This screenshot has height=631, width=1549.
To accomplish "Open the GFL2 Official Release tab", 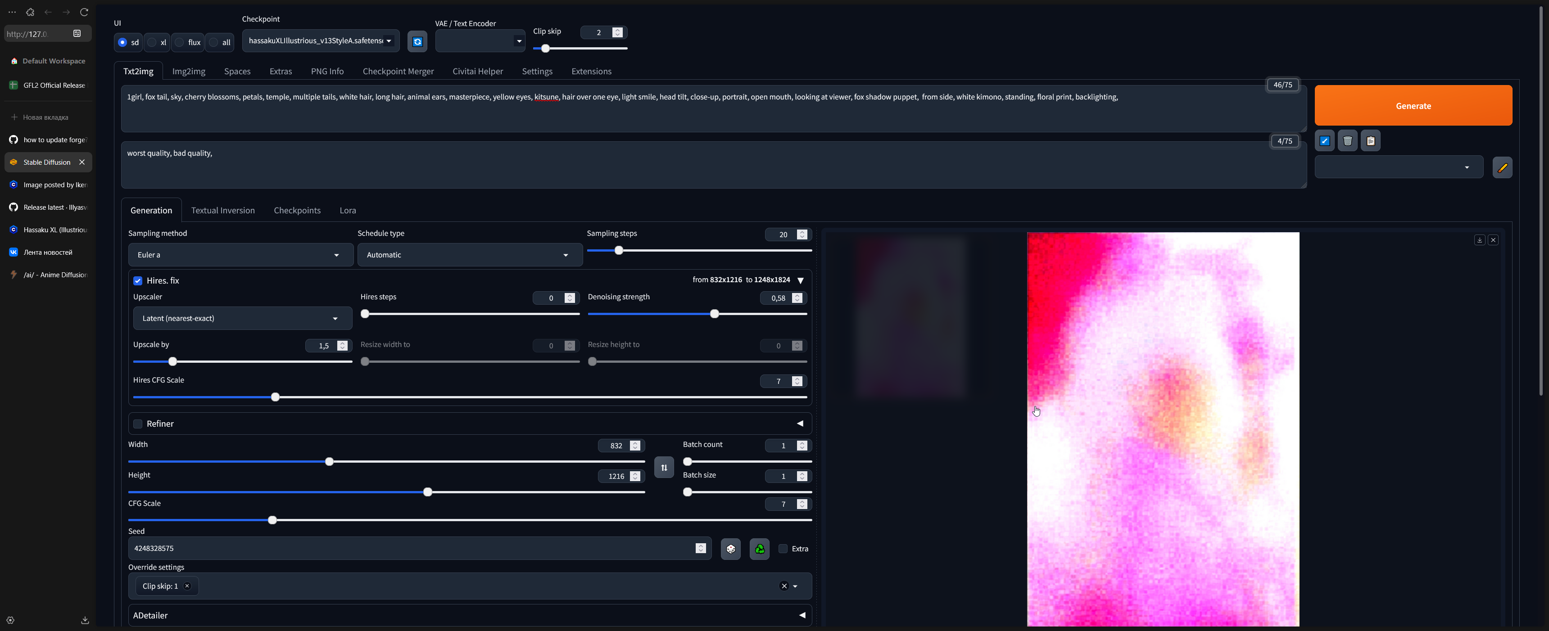I will tap(48, 86).
